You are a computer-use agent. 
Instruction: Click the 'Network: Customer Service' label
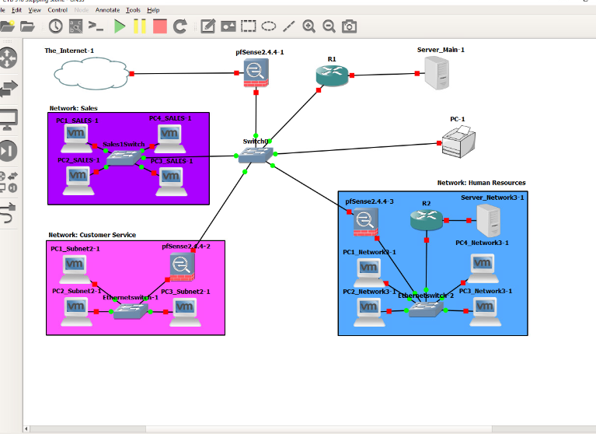tap(92, 235)
